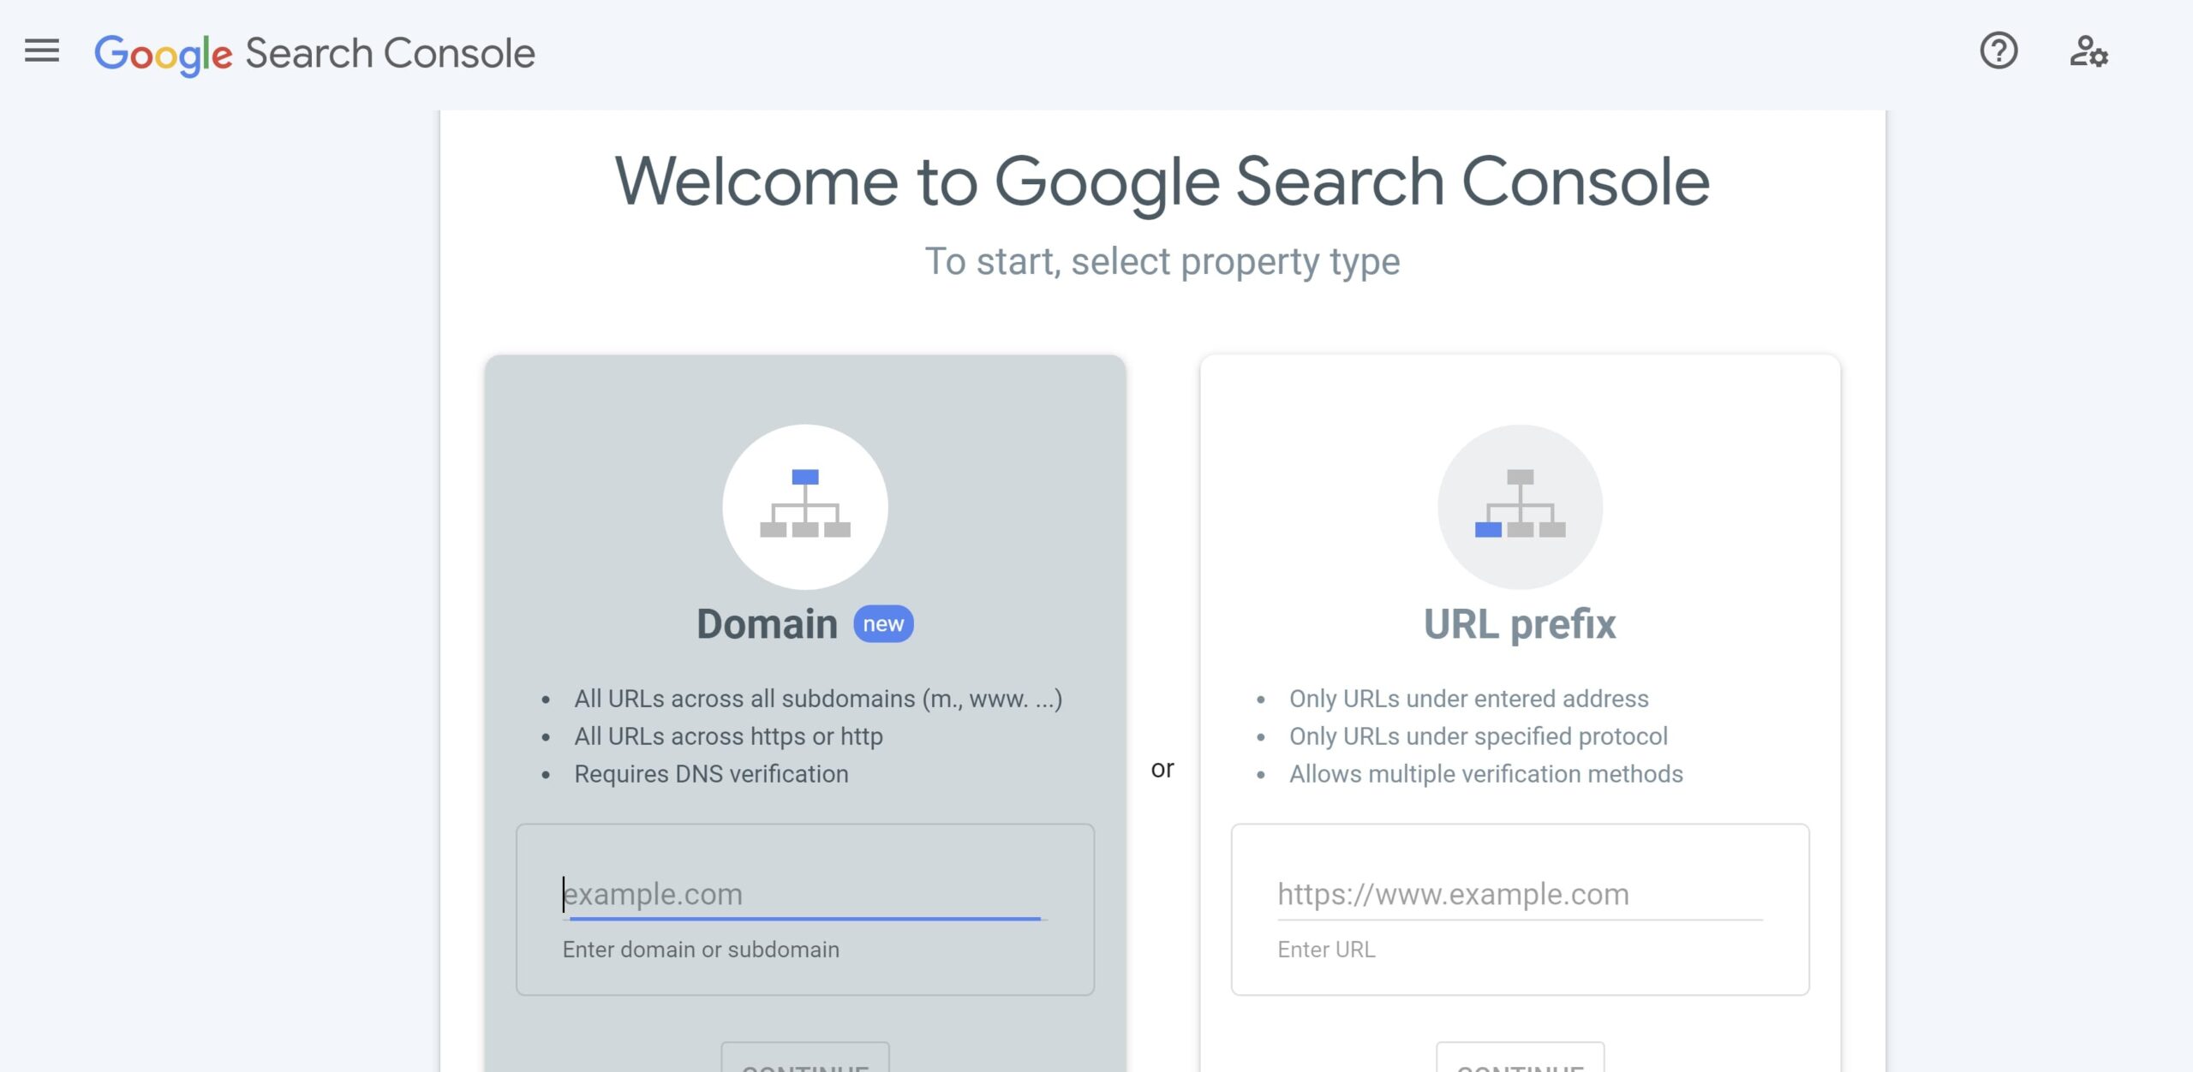The height and width of the screenshot is (1072, 2193).
Task: Click "All URLs across https or http" bullet
Action: (728, 736)
